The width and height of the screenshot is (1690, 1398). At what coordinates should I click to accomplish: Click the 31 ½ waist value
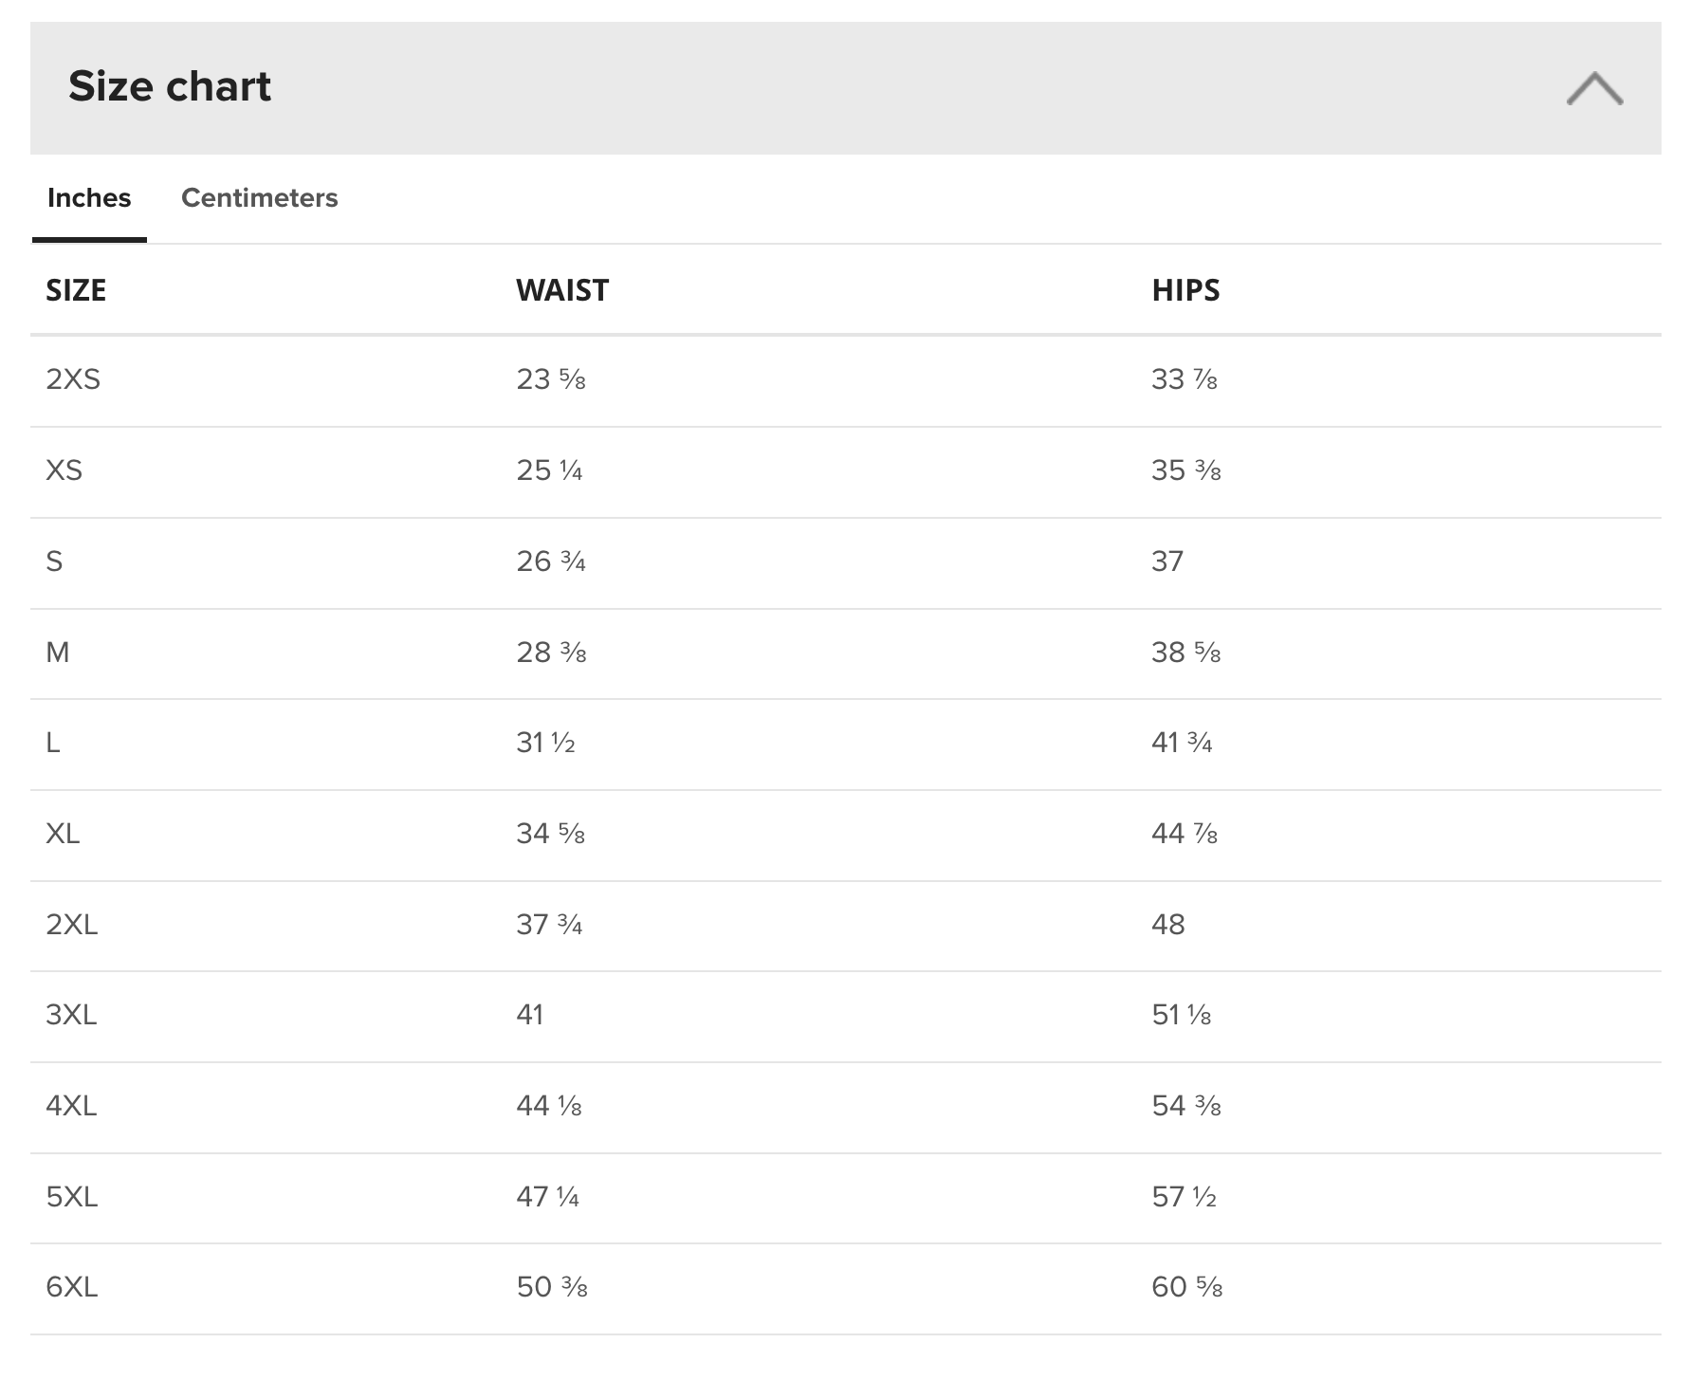pos(546,743)
